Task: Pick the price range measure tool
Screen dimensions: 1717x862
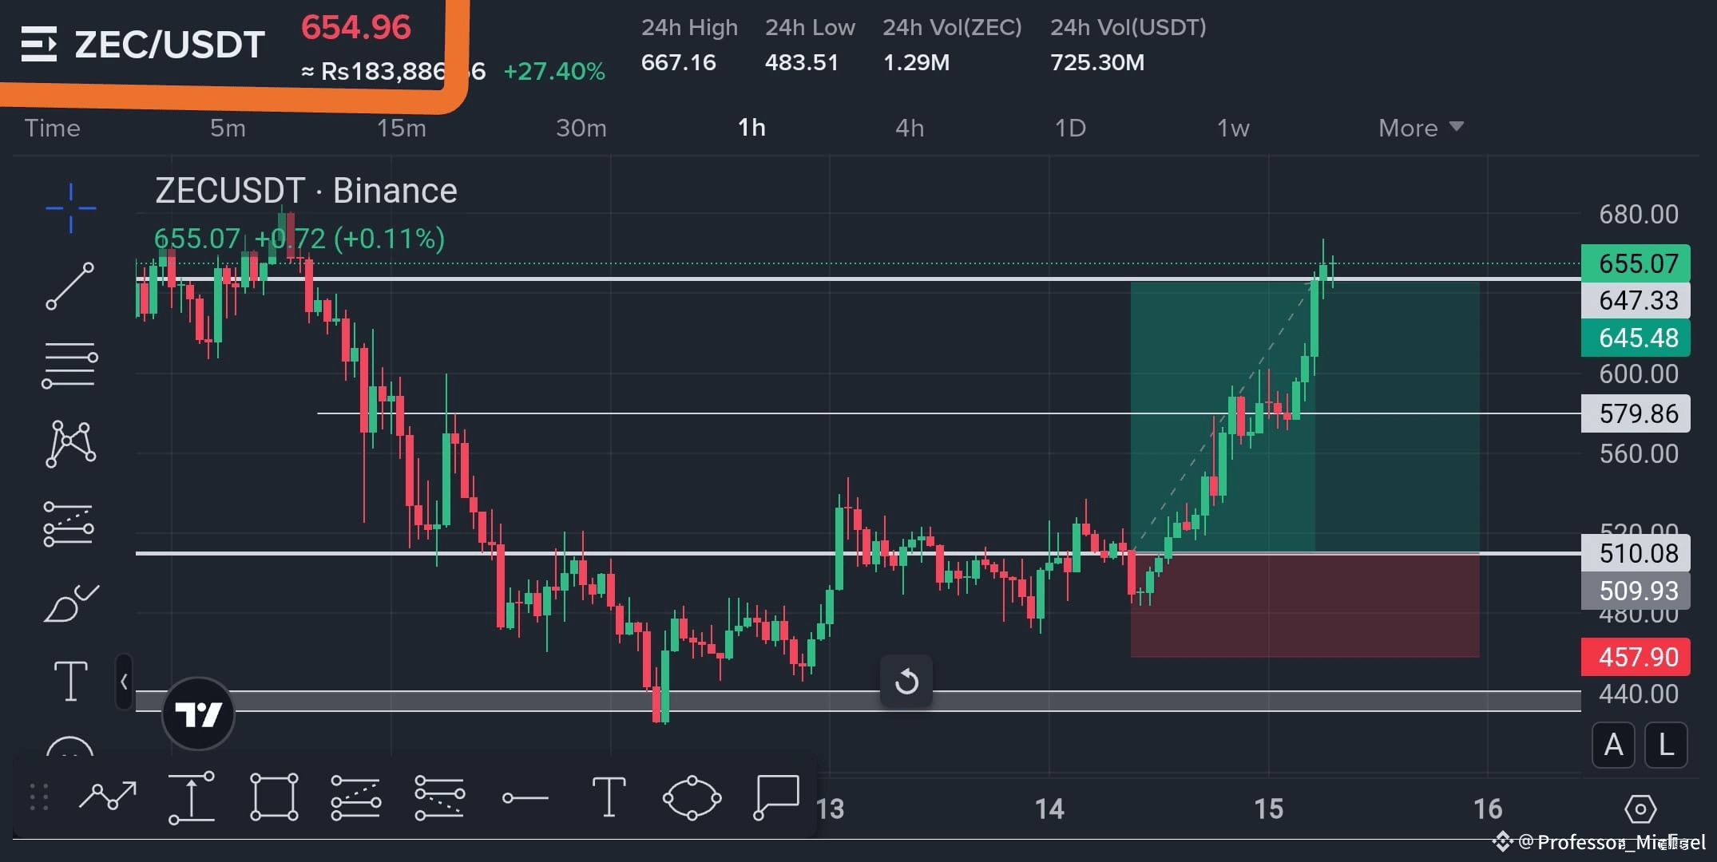Action: [x=192, y=797]
